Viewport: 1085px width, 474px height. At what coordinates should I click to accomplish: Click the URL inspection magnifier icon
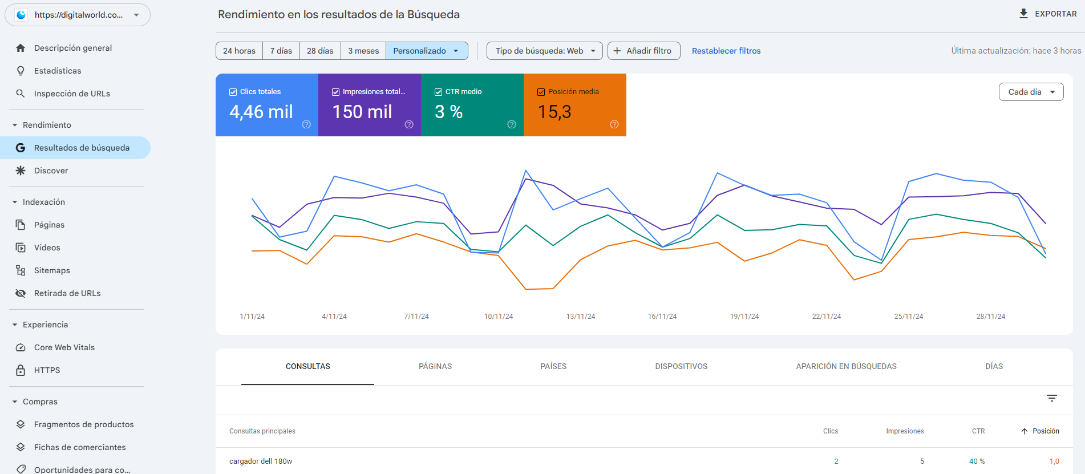tap(21, 94)
